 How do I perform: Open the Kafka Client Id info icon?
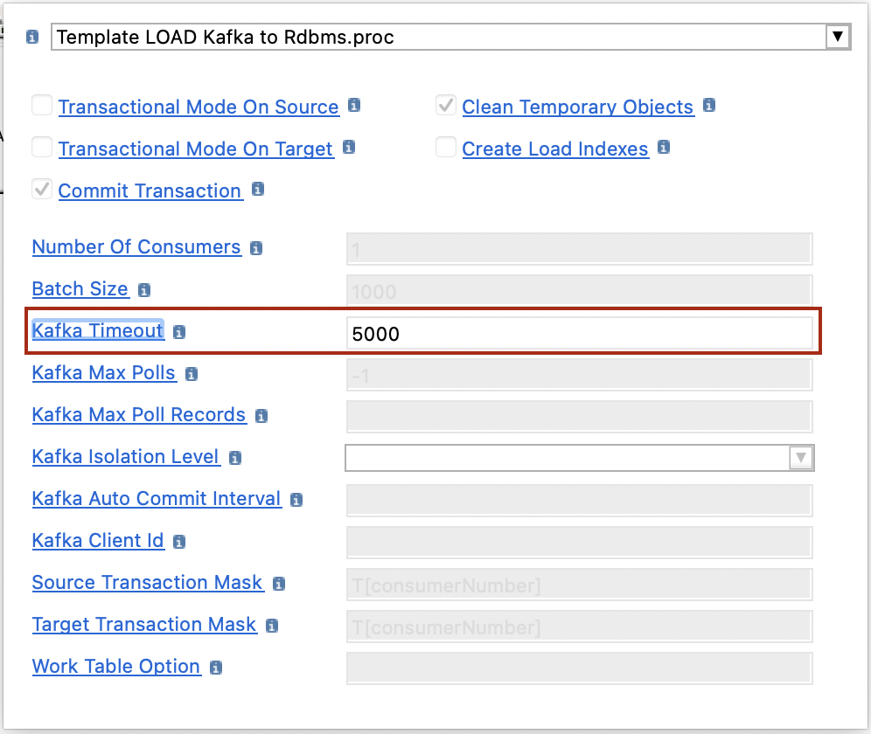pyautogui.click(x=178, y=542)
